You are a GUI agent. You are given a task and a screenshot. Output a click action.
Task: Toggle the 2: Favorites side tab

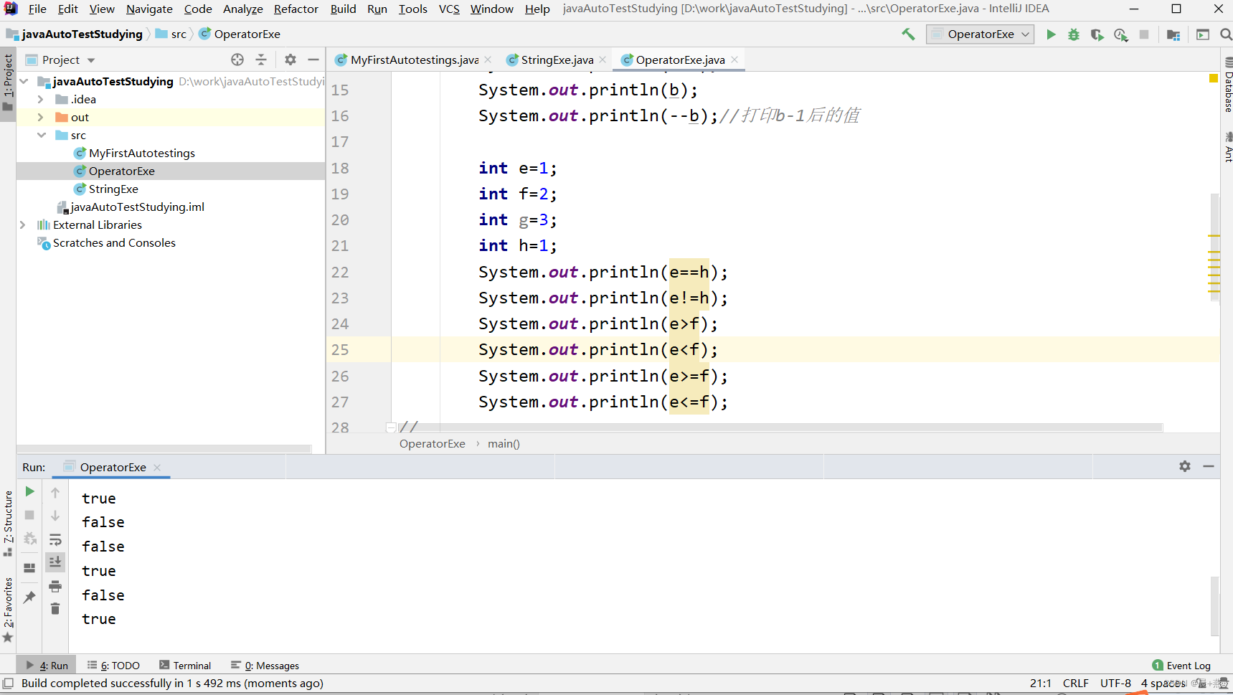8,610
